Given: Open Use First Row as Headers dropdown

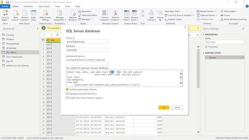Looking at the screenshot, I should [x=179, y=15].
